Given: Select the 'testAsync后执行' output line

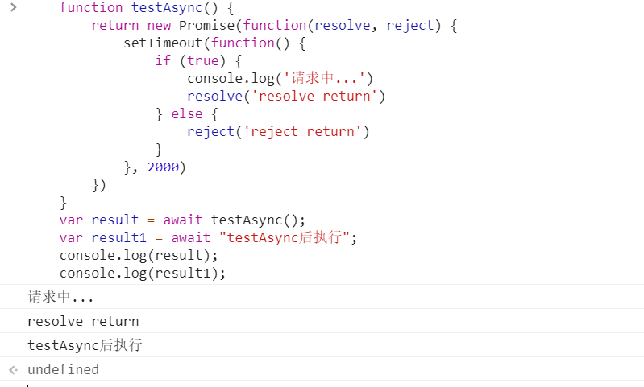Looking at the screenshot, I should coord(85,345).
